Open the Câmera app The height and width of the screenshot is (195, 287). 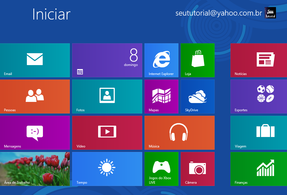tap(197, 169)
